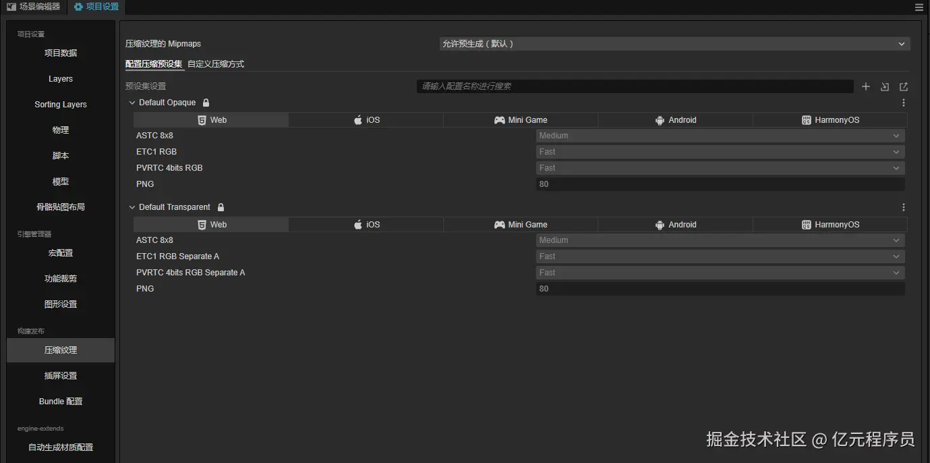Switch to the 配置压缩预设集 tab

[x=154, y=64]
